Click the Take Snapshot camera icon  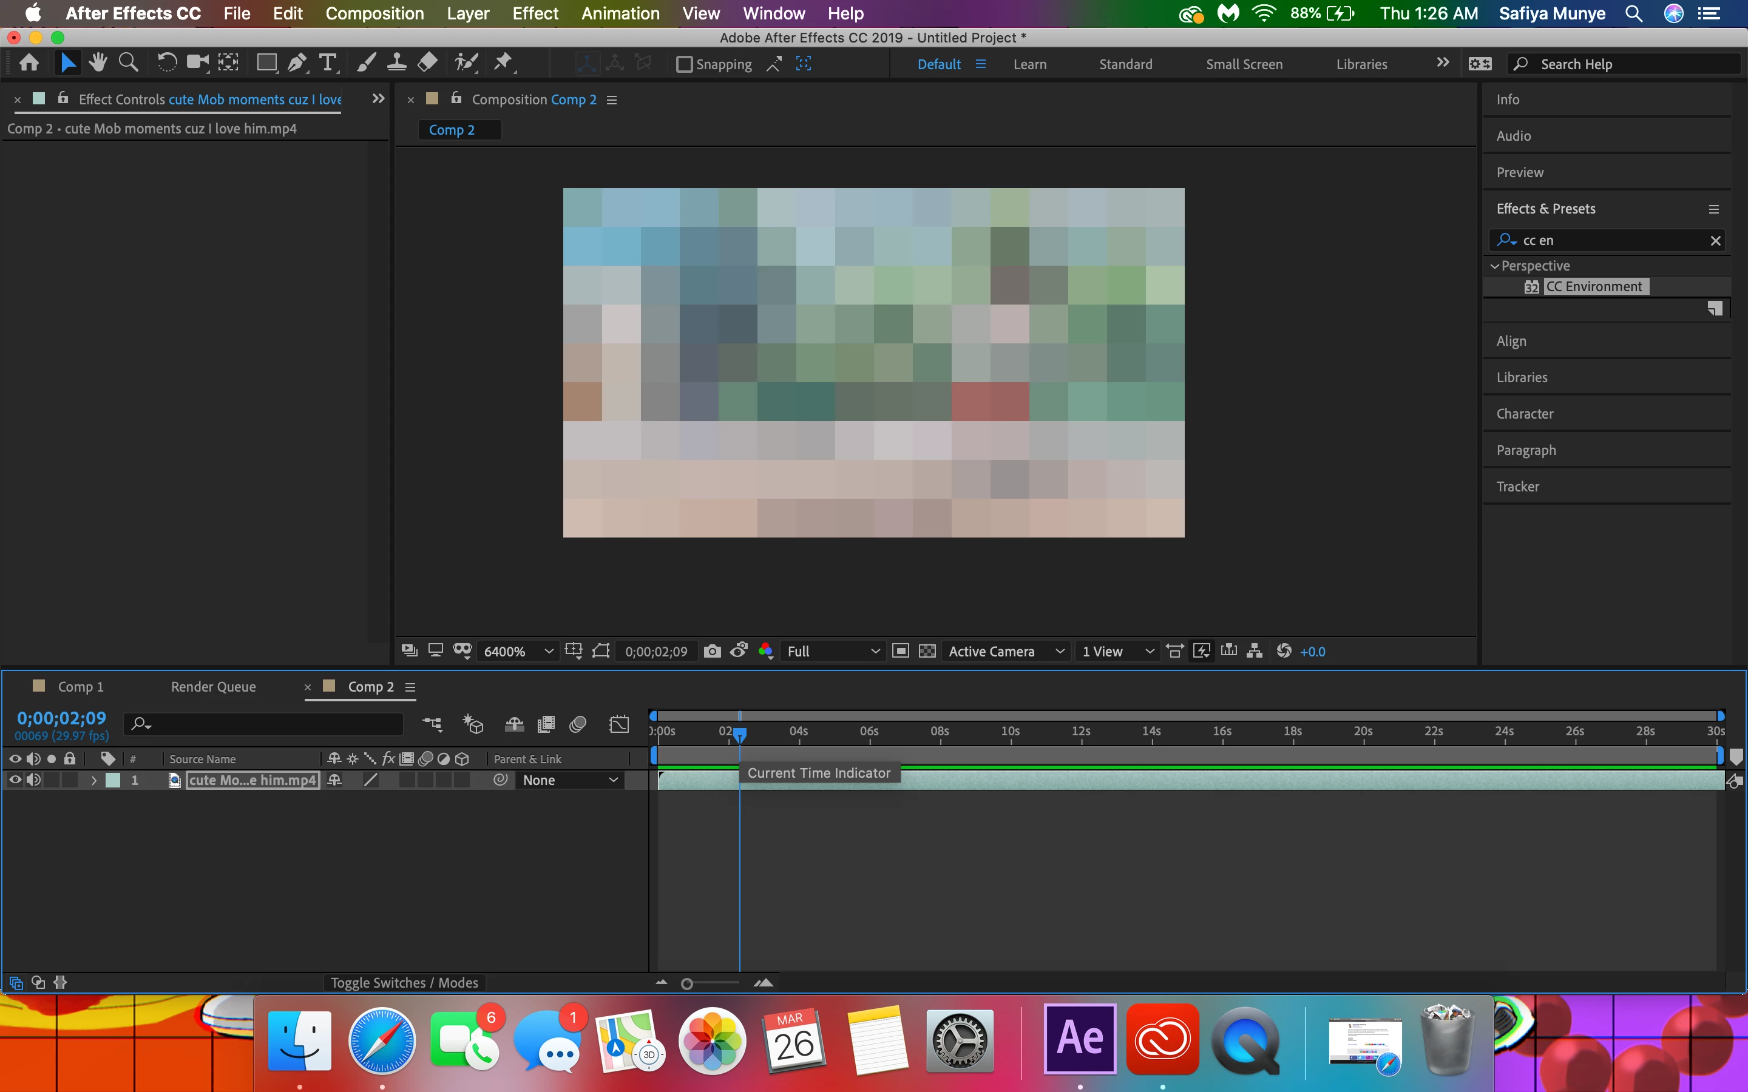711,652
